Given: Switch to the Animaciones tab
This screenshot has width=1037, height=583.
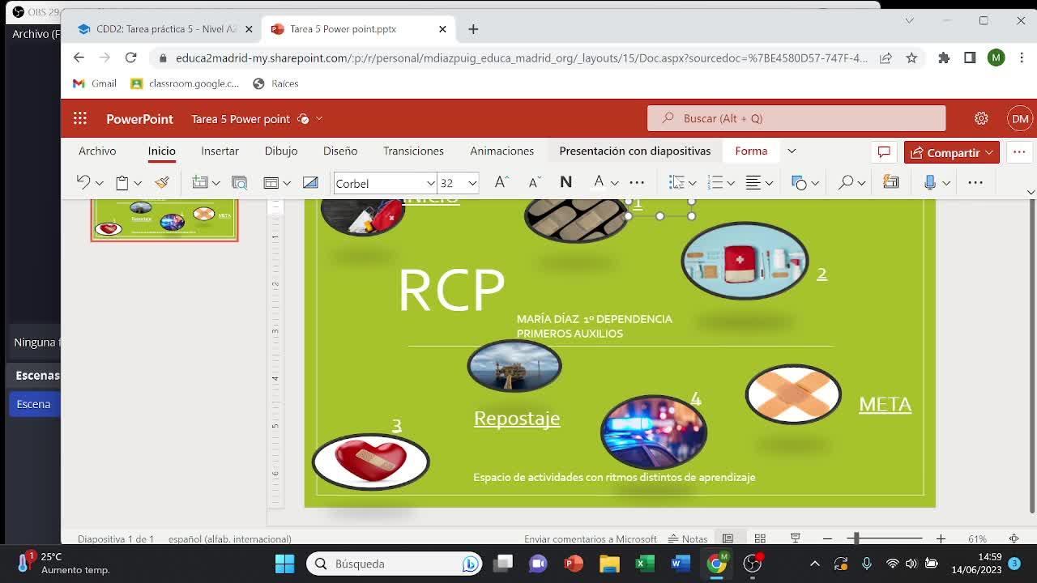Looking at the screenshot, I should point(501,151).
